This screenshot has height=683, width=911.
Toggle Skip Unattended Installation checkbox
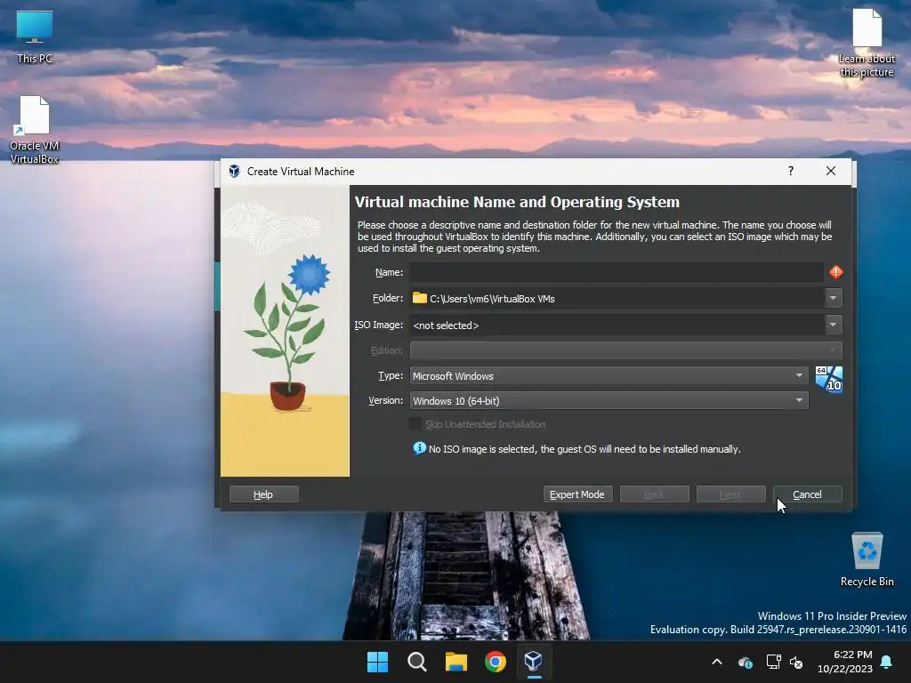click(x=415, y=424)
